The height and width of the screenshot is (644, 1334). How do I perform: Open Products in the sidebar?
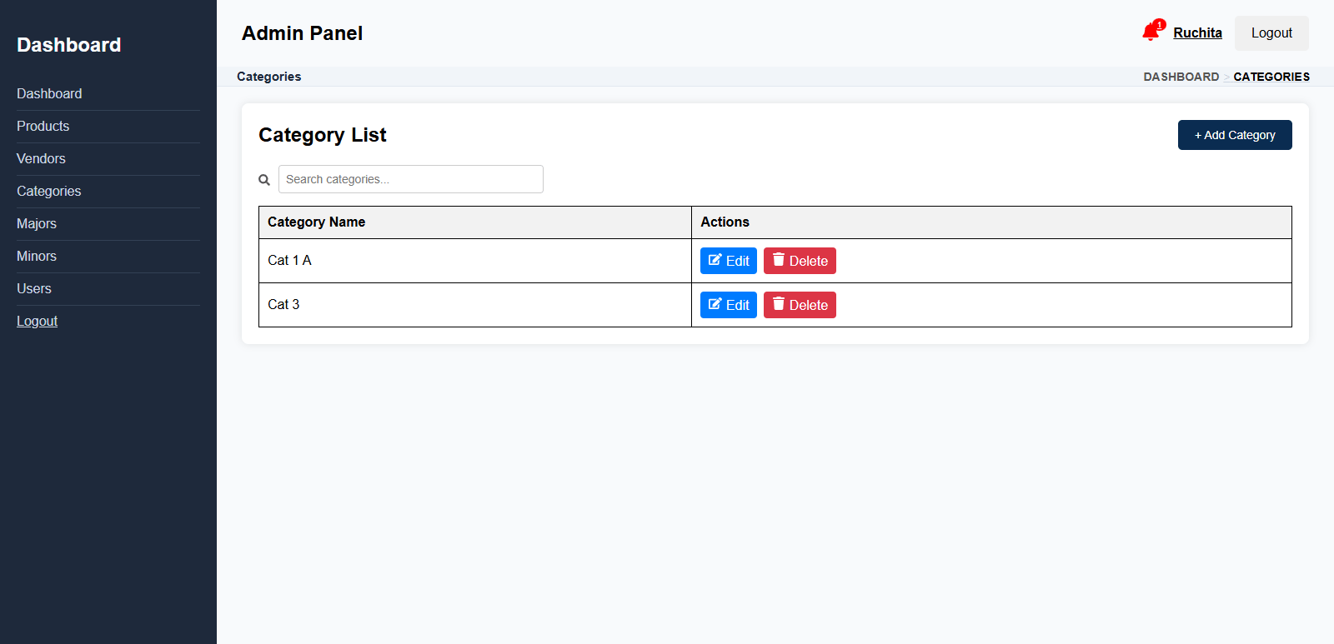coord(43,127)
